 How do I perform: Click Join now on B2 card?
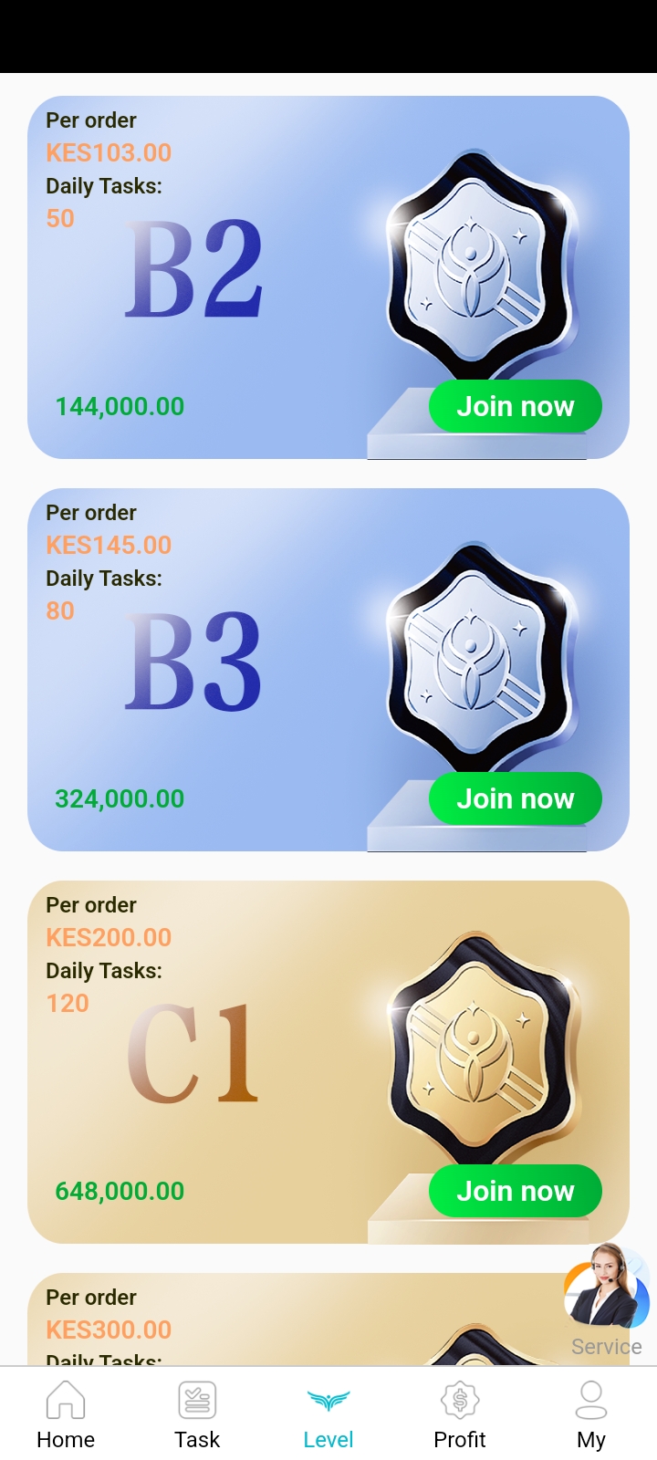point(516,406)
